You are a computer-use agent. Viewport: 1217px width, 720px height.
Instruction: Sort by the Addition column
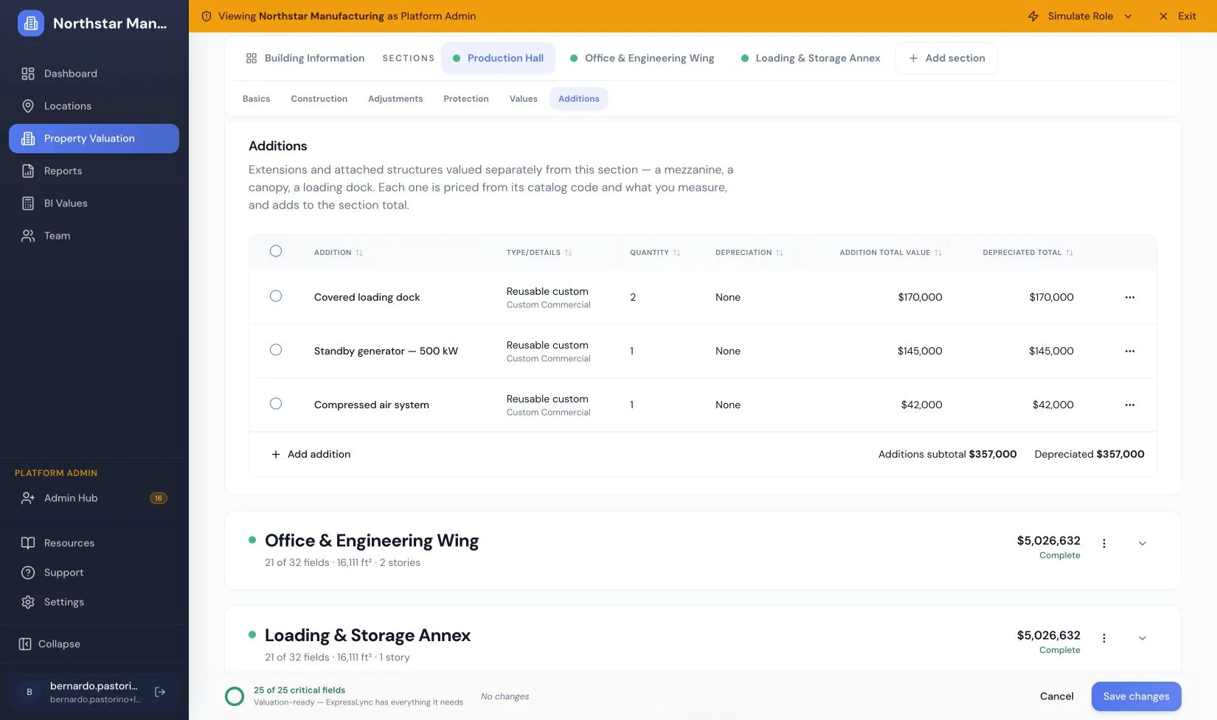(339, 253)
